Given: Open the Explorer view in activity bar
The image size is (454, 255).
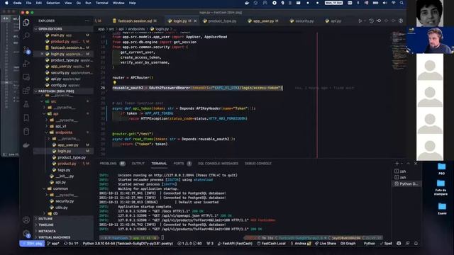Looking at the screenshot, I should pos(26,23).
